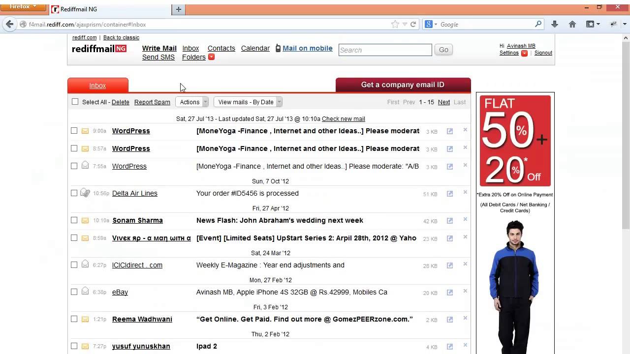This screenshot has width=630, height=354.
Task: Check the 9:00a WordPress mail checkbox
Action: (74, 131)
